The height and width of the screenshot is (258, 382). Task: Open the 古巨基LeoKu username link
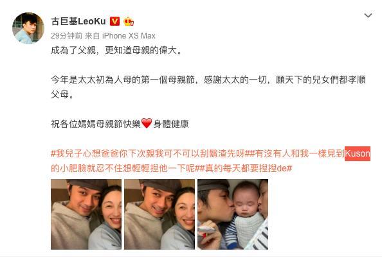(x=78, y=21)
